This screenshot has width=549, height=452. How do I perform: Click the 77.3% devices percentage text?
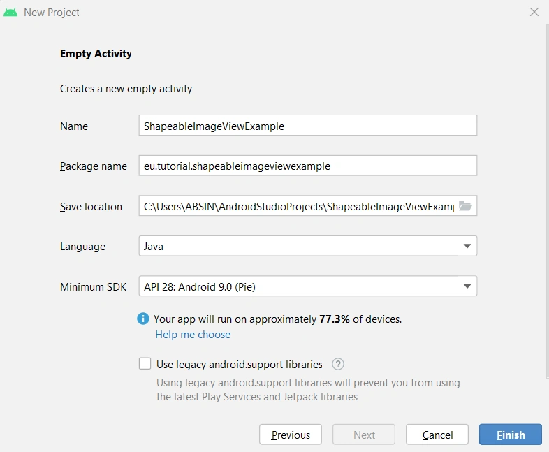pos(335,319)
